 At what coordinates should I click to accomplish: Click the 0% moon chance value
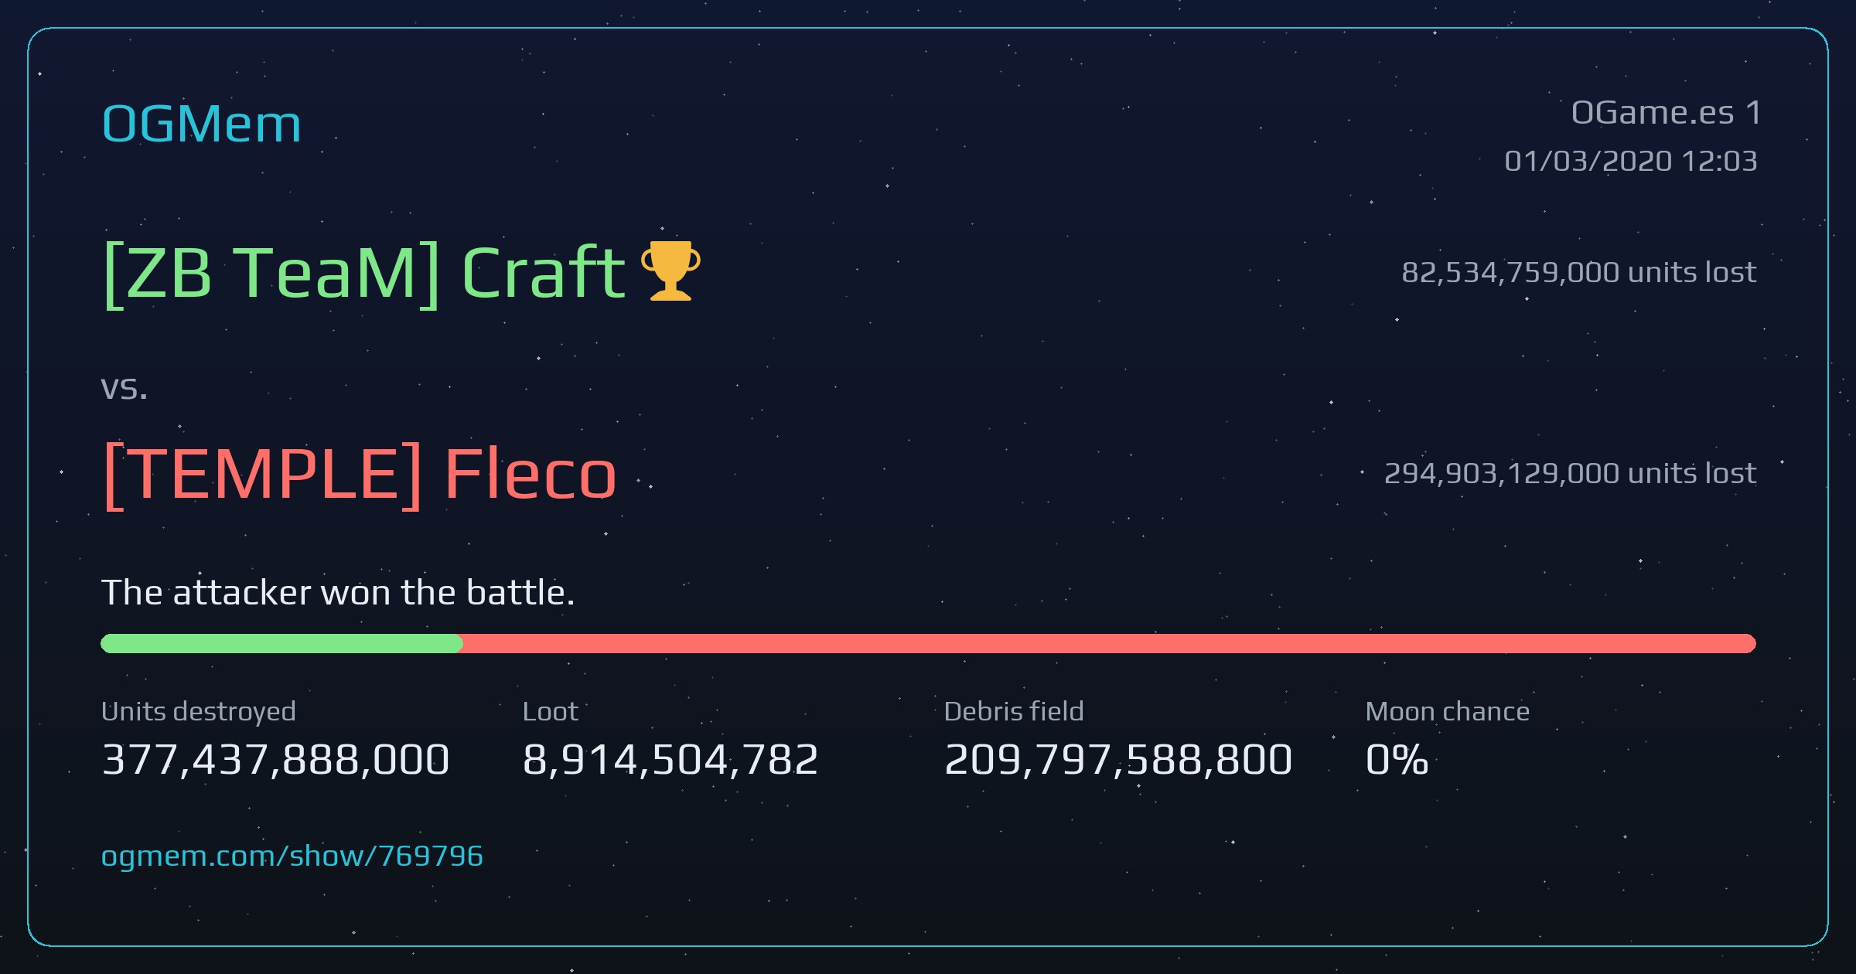(1397, 759)
